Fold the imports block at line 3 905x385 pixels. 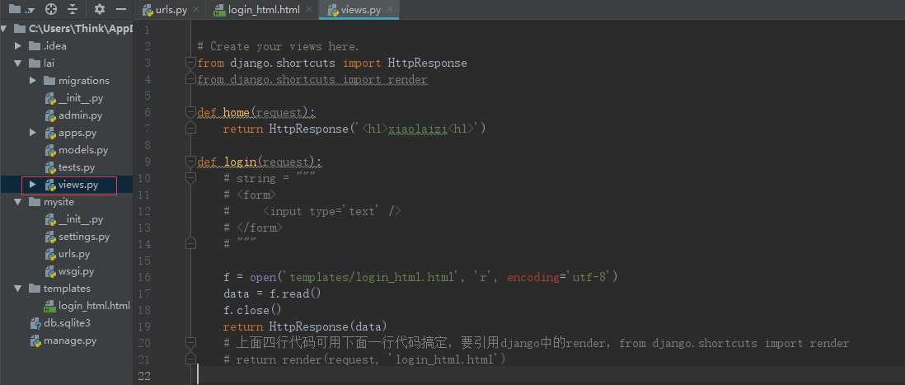tap(190, 63)
